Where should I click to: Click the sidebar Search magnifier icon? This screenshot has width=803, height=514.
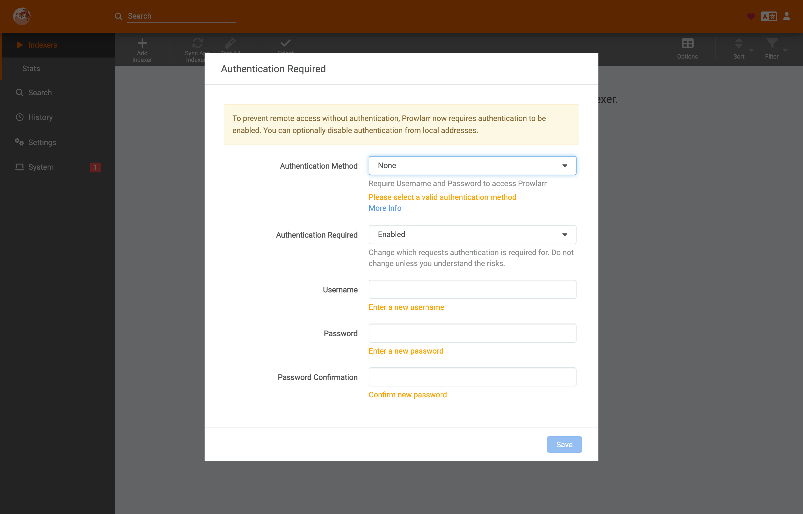point(20,93)
